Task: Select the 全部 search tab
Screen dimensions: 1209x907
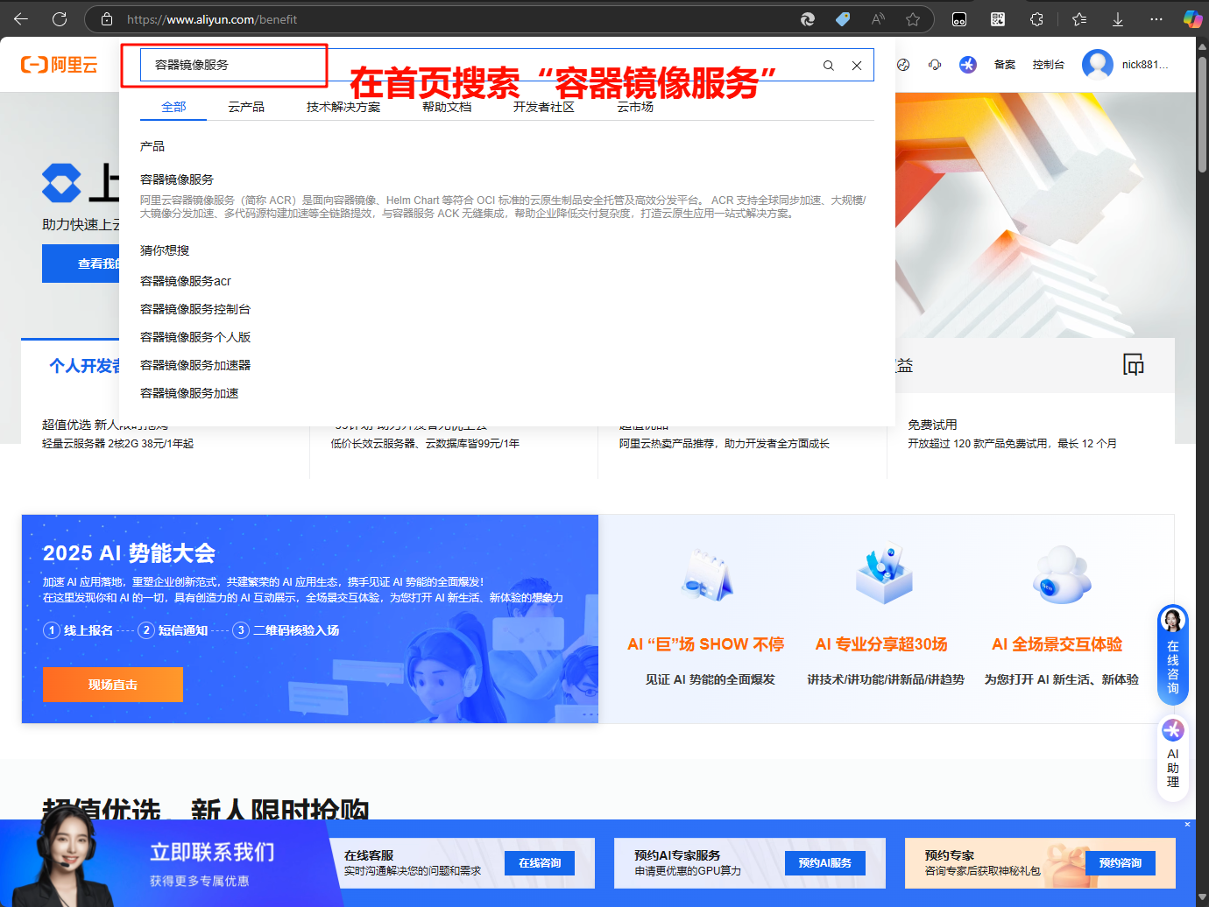Action: 173,107
